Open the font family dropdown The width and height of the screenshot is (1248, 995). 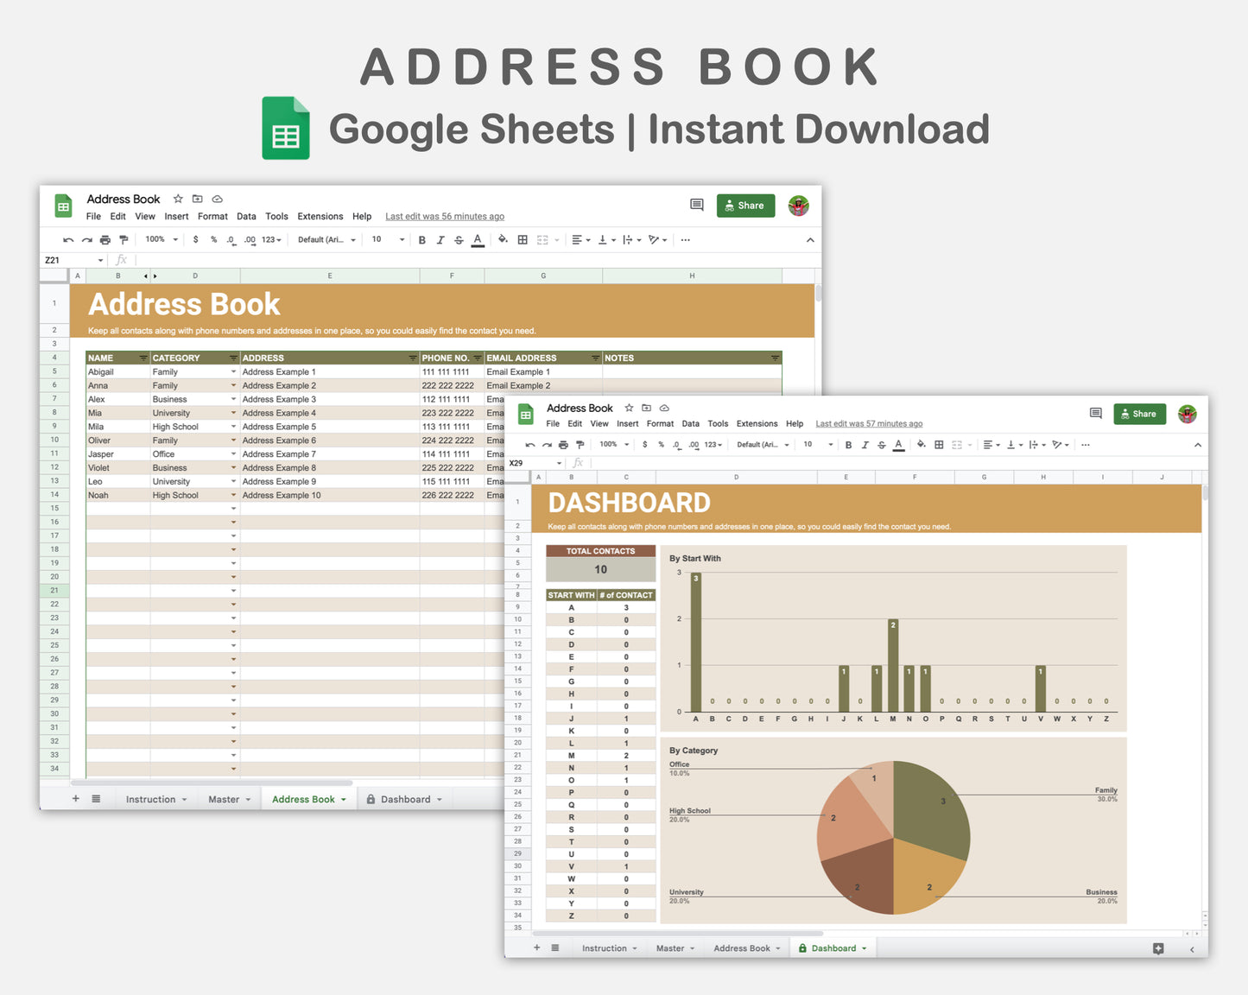click(325, 239)
